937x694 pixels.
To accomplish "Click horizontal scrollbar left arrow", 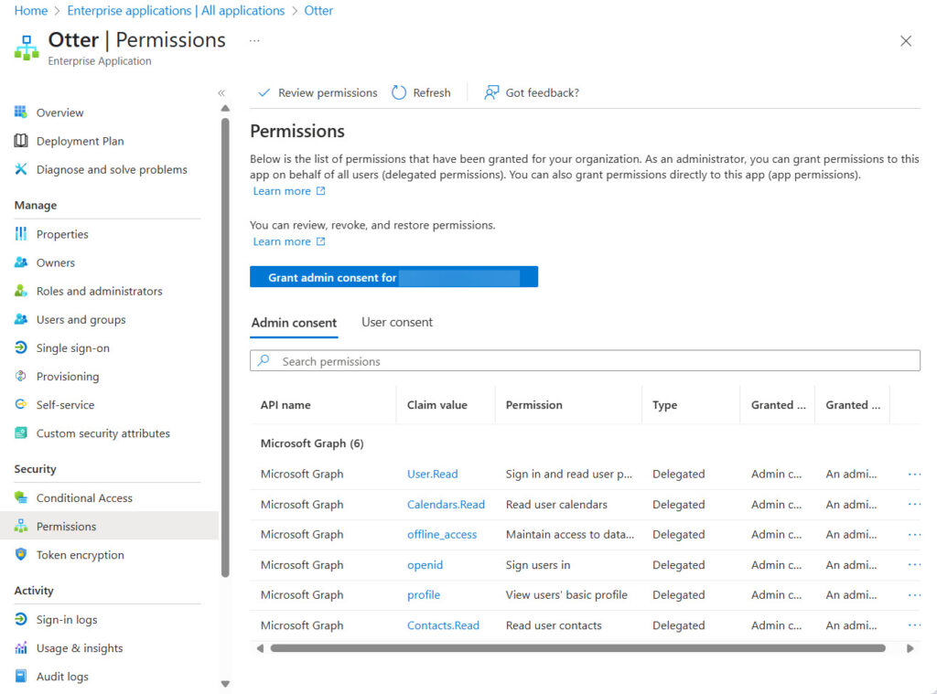I will coord(260,648).
